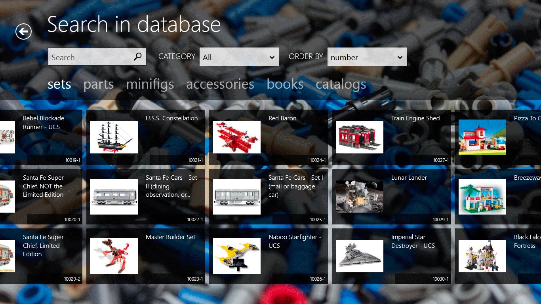Open the Train Engine Shed entry
541x304 pixels.
tap(391, 137)
